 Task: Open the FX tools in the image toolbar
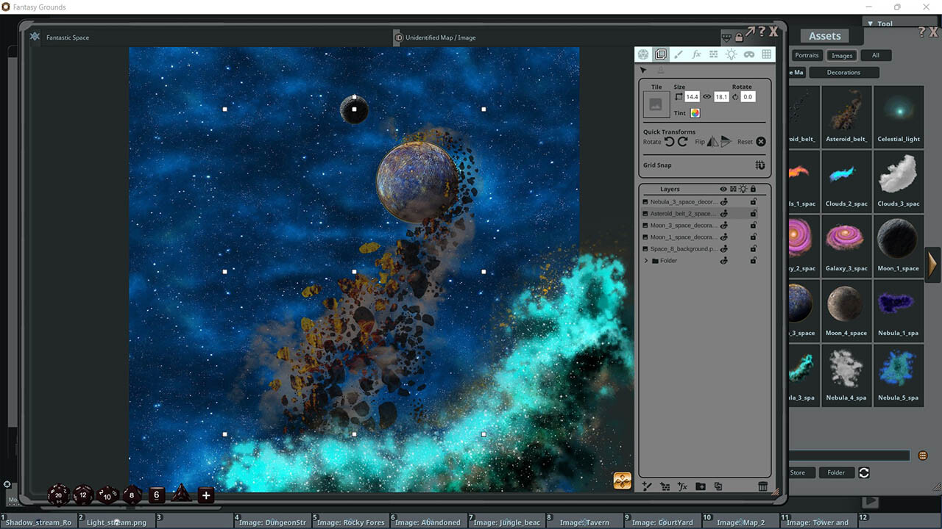[x=696, y=54]
